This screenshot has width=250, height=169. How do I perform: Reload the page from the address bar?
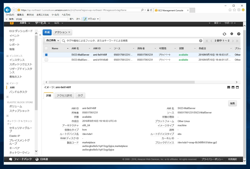coord(151,10)
